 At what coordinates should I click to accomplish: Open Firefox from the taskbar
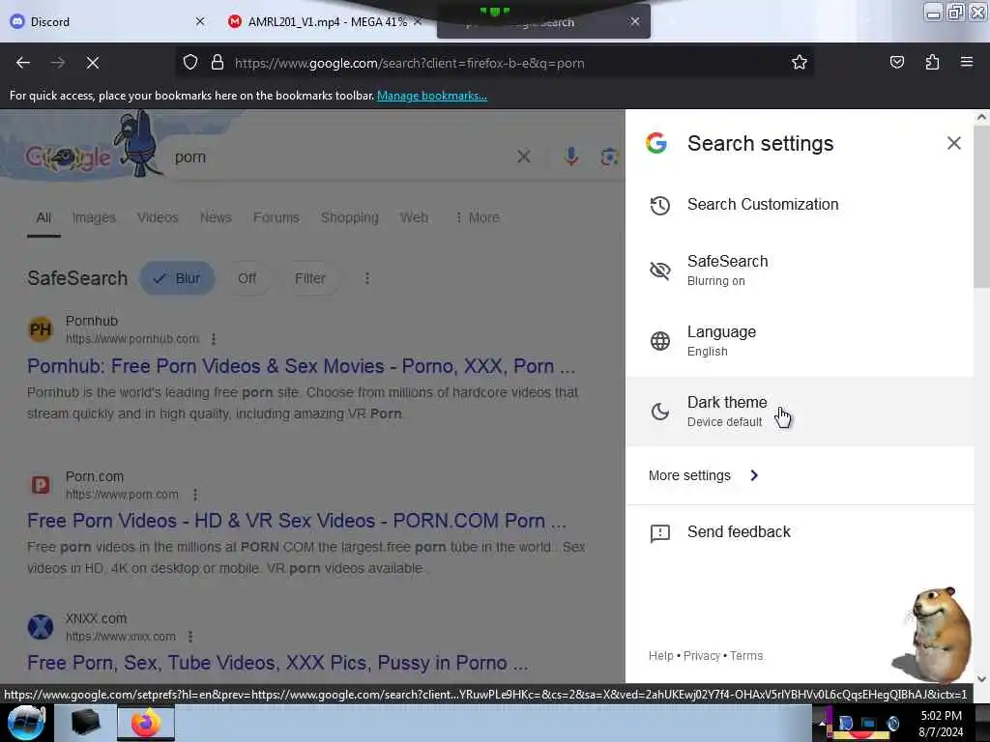146,723
